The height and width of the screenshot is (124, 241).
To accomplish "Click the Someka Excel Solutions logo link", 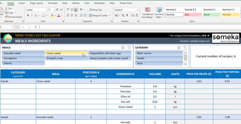I will 226,38.
